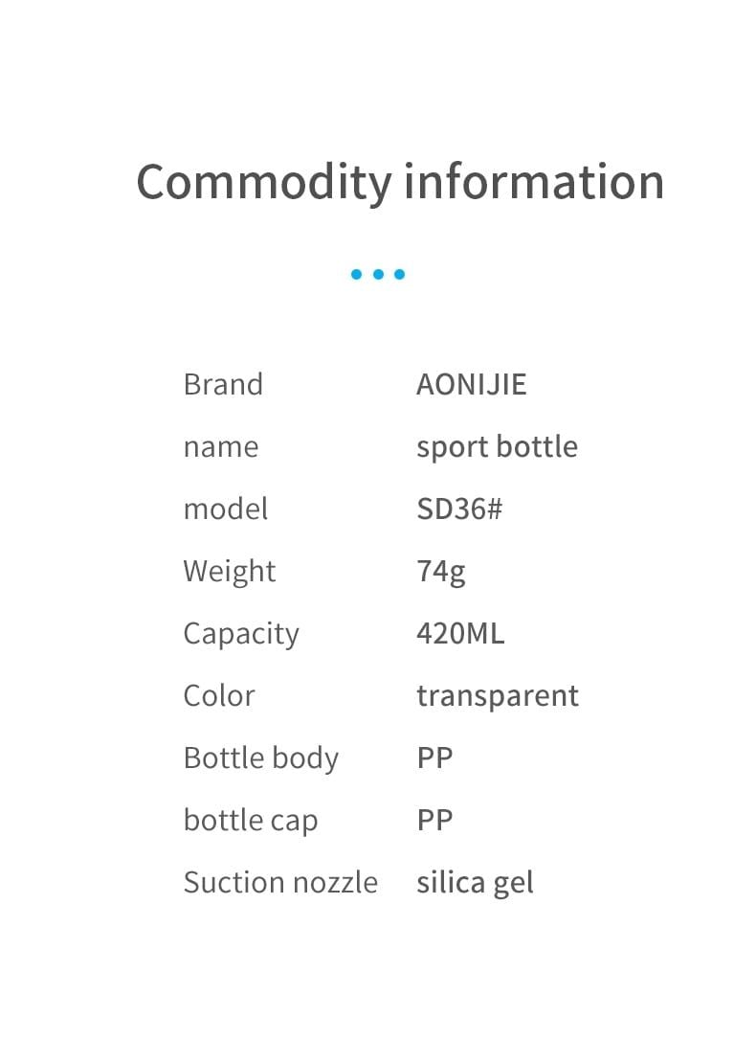The height and width of the screenshot is (1040, 756).
Task: Click the transparent color value
Action: point(498,697)
